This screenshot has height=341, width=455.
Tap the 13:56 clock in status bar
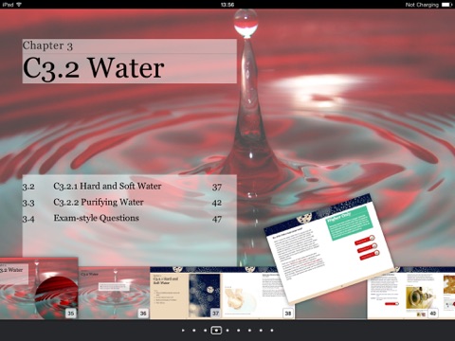tap(227, 5)
